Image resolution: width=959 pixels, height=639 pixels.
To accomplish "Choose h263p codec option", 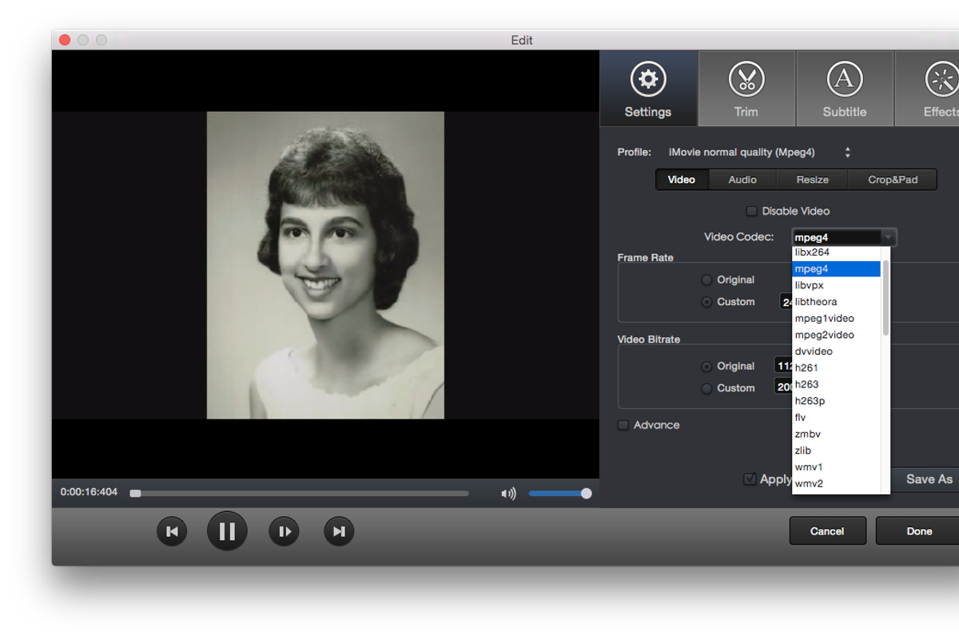I will click(x=836, y=401).
